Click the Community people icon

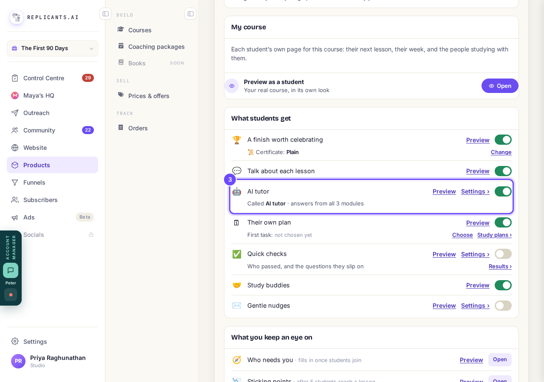[15, 130]
